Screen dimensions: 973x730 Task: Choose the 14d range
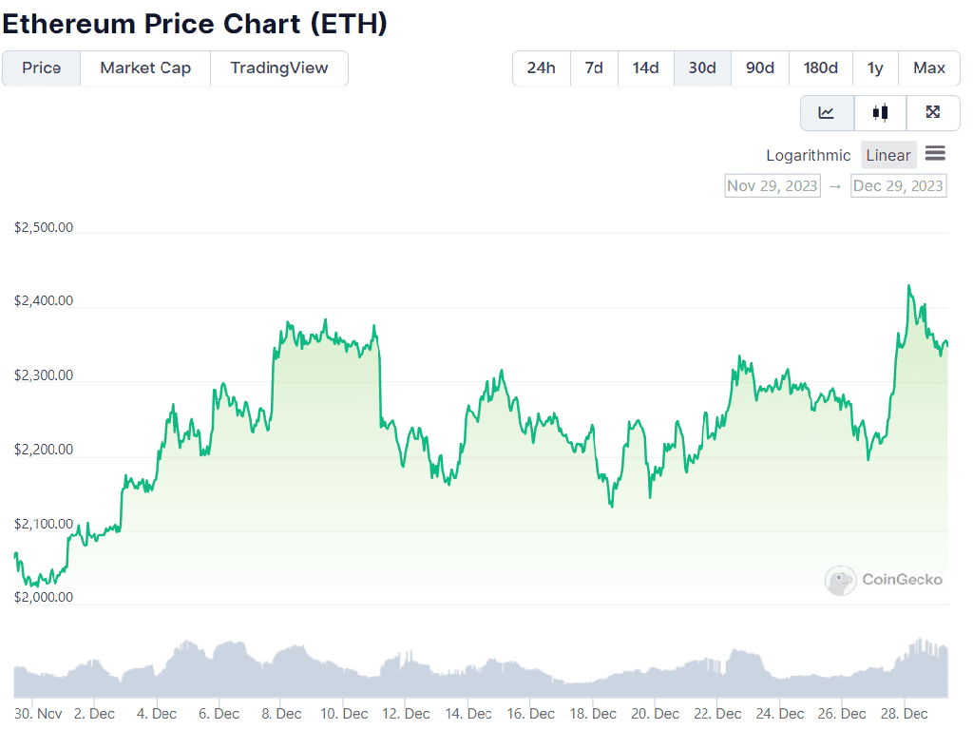point(646,68)
